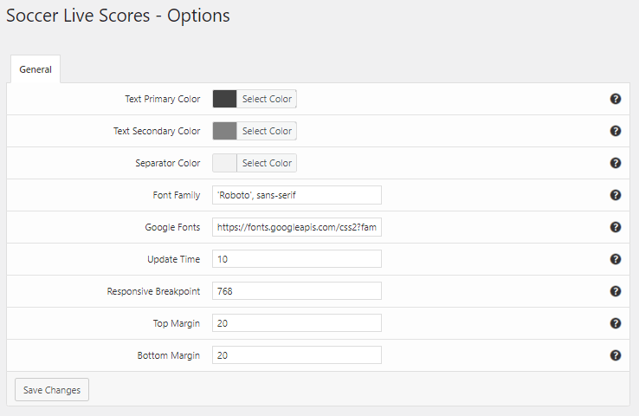The height and width of the screenshot is (416, 639).
Task: Focus the Font Family text field
Action: click(296, 195)
